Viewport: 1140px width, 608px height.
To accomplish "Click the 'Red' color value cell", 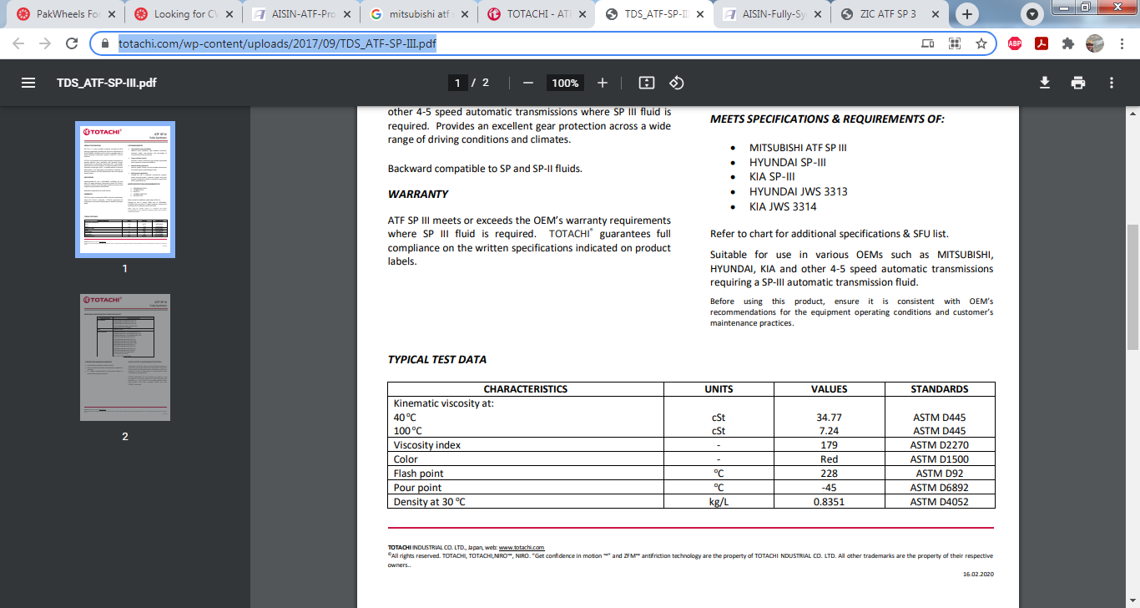I will (829, 459).
